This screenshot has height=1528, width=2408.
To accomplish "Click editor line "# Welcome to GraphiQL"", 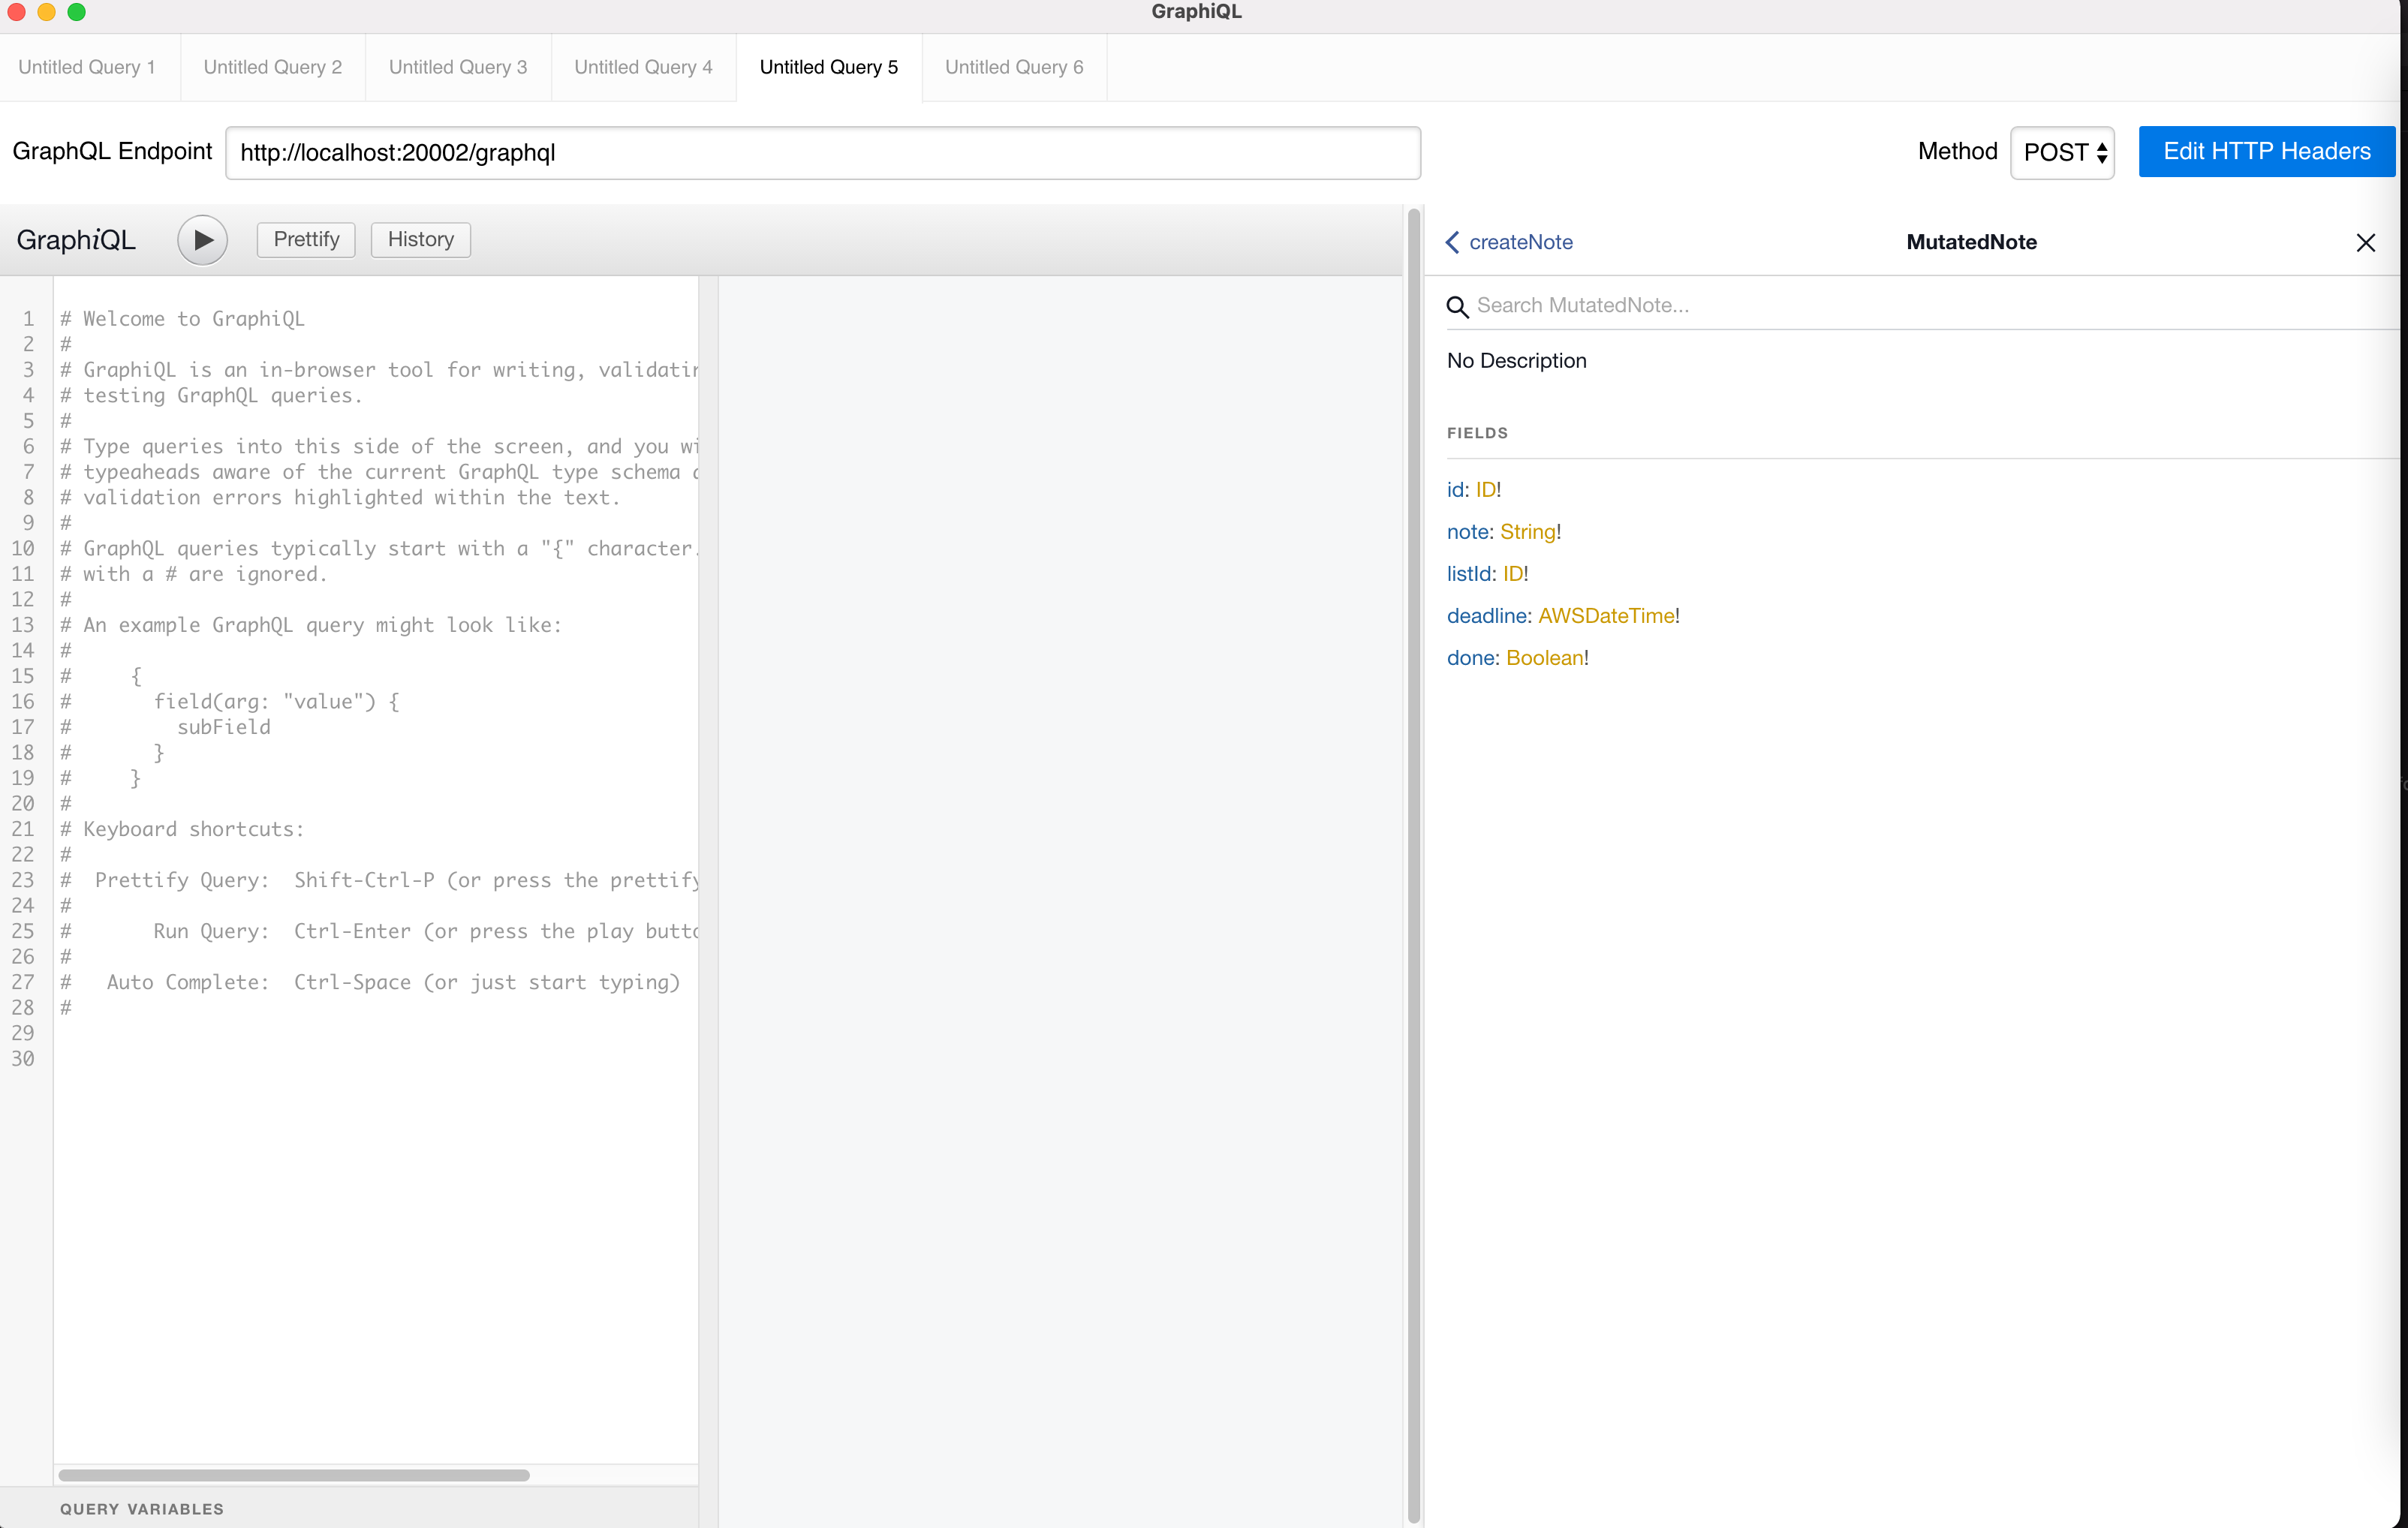I will 182,319.
